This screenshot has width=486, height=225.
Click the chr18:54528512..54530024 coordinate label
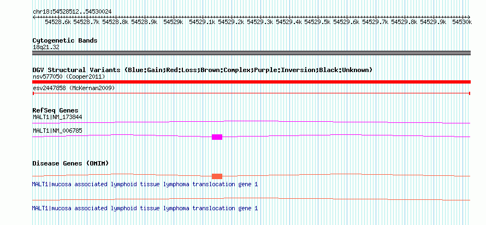[72, 12]
